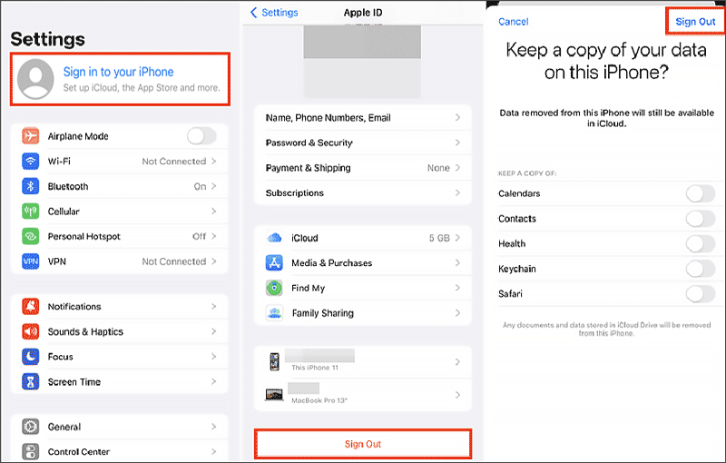Turn on the Health copy switch
This screenshot has height=463, width=726.
[x=700, y=243]
